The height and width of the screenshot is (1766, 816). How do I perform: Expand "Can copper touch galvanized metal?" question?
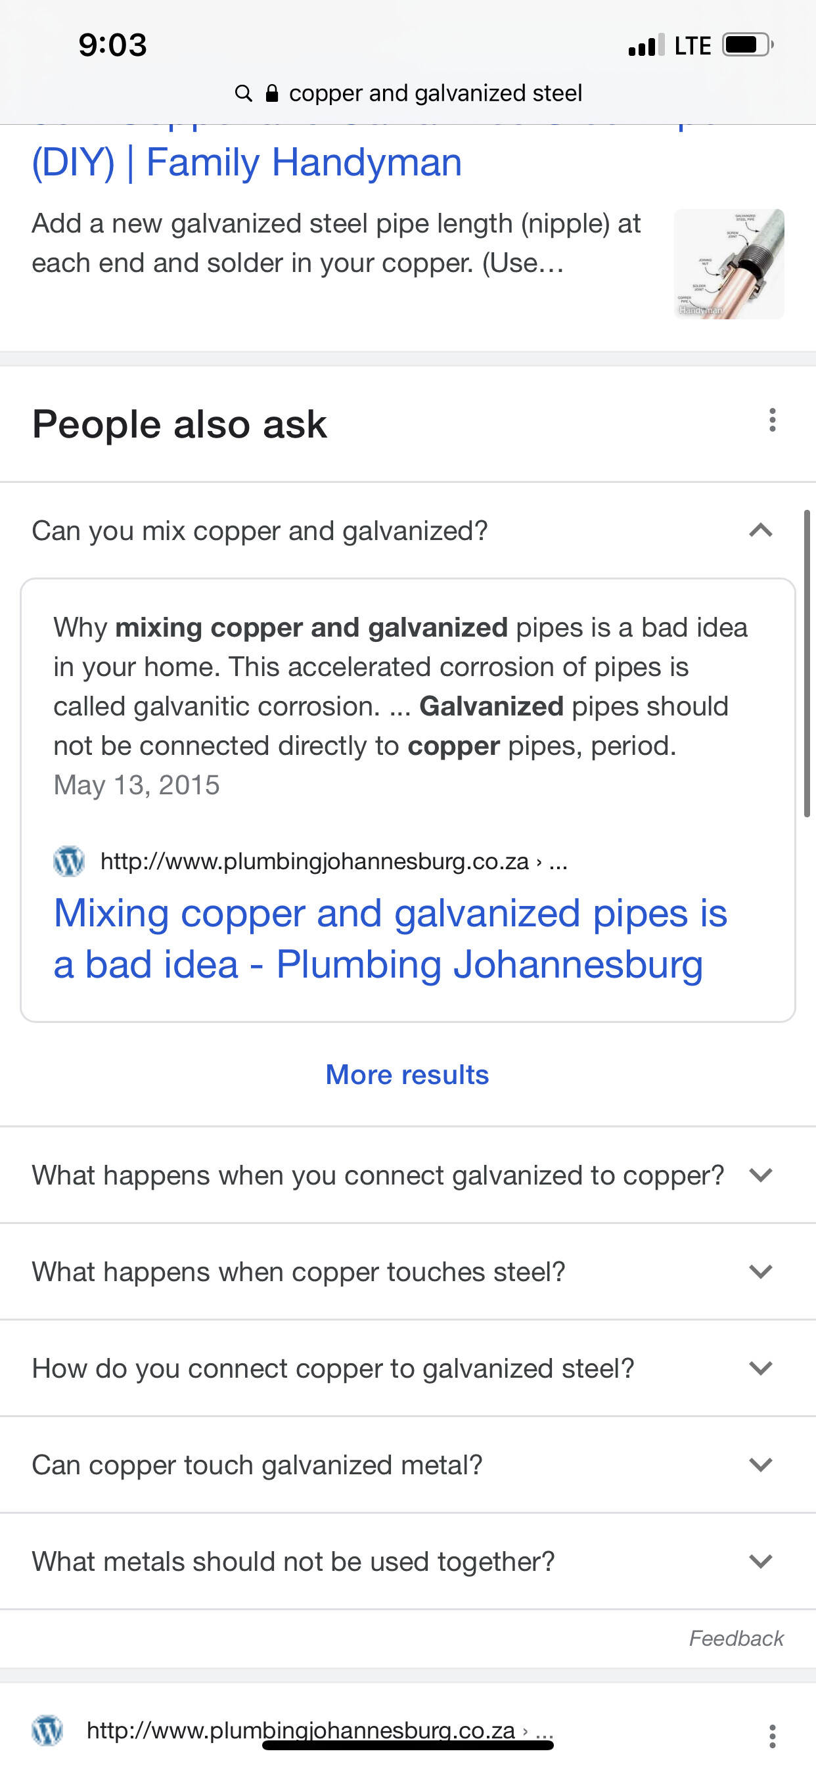pos(408,1465)
